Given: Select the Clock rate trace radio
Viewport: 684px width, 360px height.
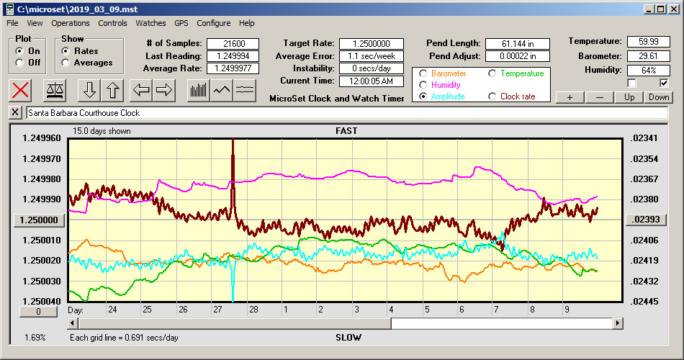Looking at the screenshot, I should [x=492, y=96].
